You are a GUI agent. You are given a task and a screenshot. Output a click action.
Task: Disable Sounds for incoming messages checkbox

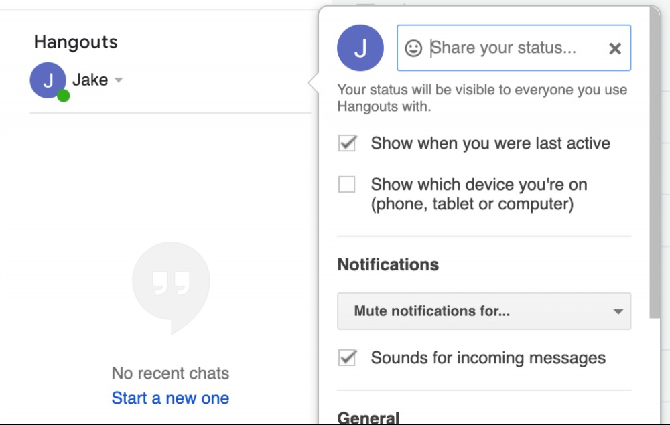[347, 357]
